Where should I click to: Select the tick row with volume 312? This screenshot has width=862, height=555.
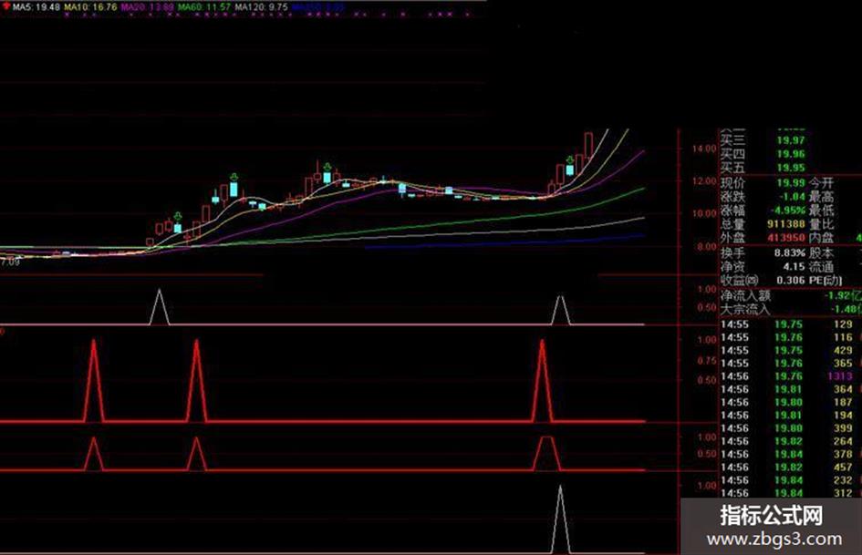pyautogui.click(x=791, y=493)
